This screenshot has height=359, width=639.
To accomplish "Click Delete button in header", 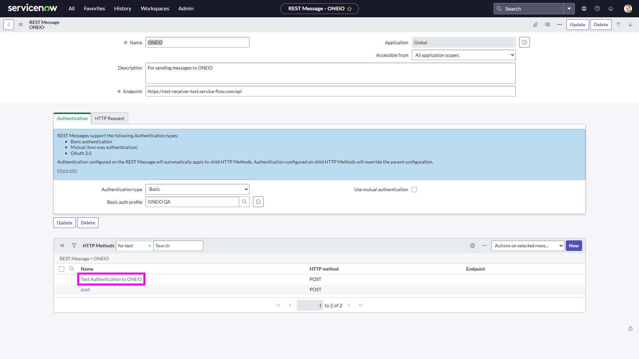I will [x=601, y=25].
